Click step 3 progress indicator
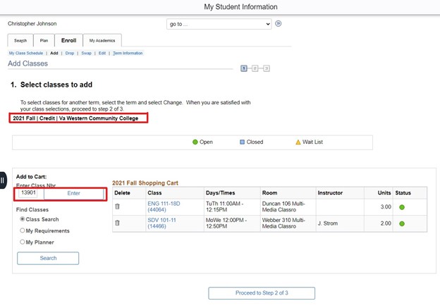 coord(267,68)
